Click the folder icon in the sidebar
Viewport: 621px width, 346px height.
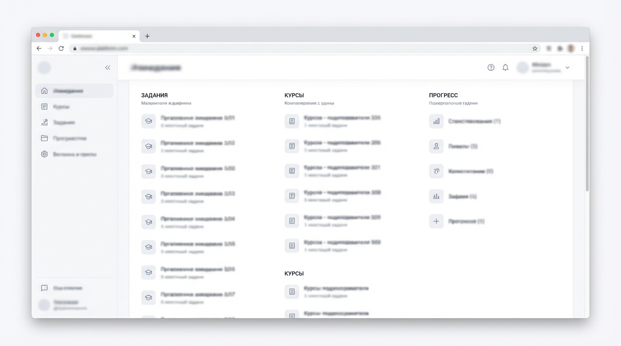(44, 138)
